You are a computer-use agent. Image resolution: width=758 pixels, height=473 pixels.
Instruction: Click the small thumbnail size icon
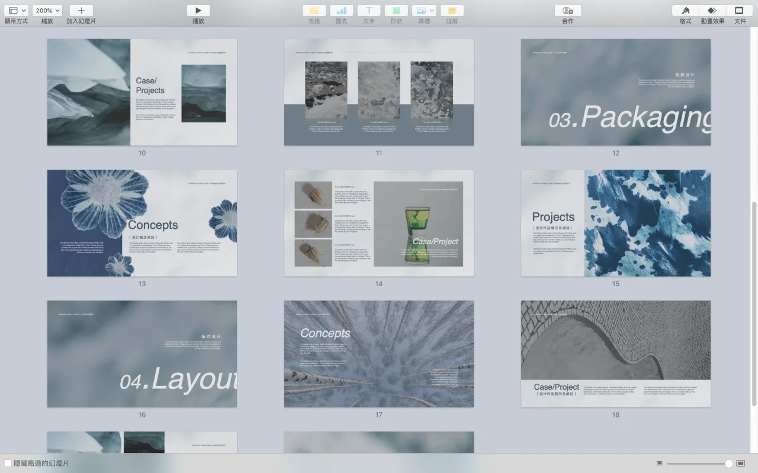(x=660, y=464)
